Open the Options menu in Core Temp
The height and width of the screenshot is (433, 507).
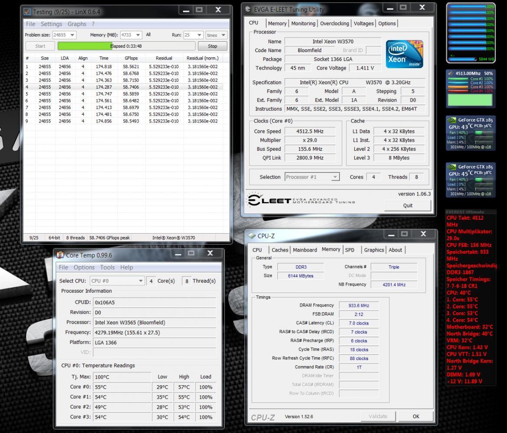click(x=84, y=267)
